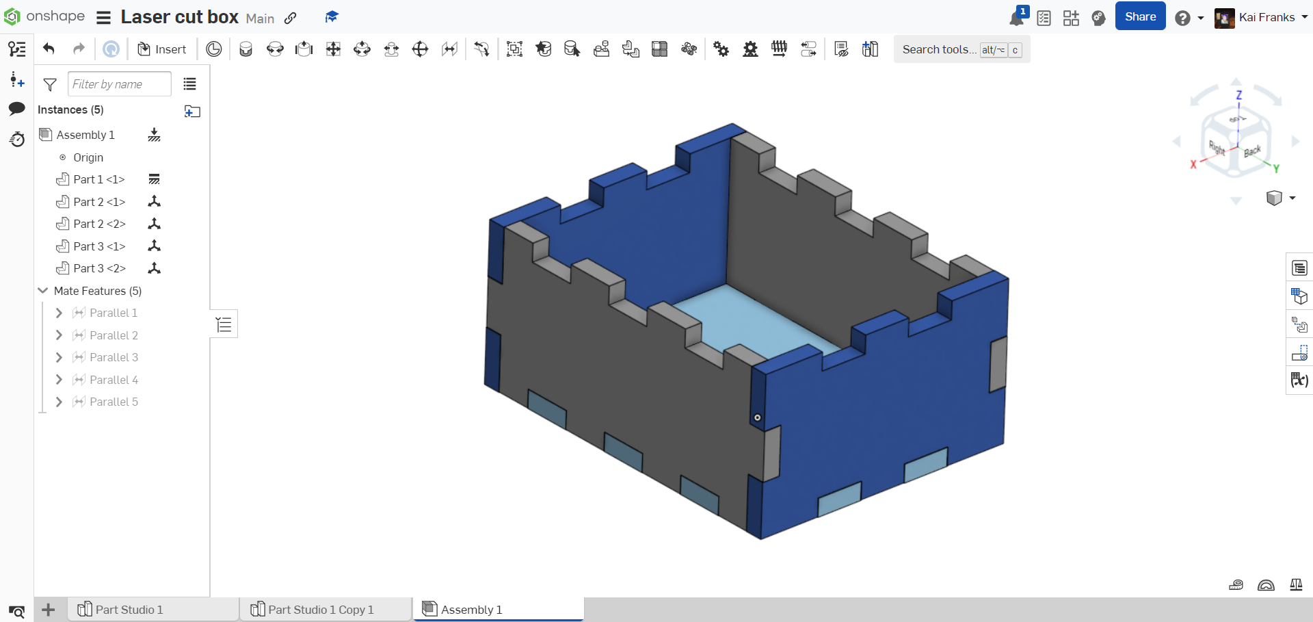
Task: Click the Insert parts button
Action: [162, 49]
